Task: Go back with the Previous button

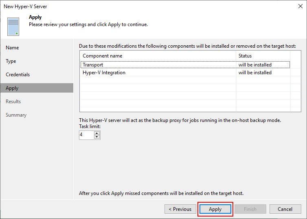Action: [180, 209]
